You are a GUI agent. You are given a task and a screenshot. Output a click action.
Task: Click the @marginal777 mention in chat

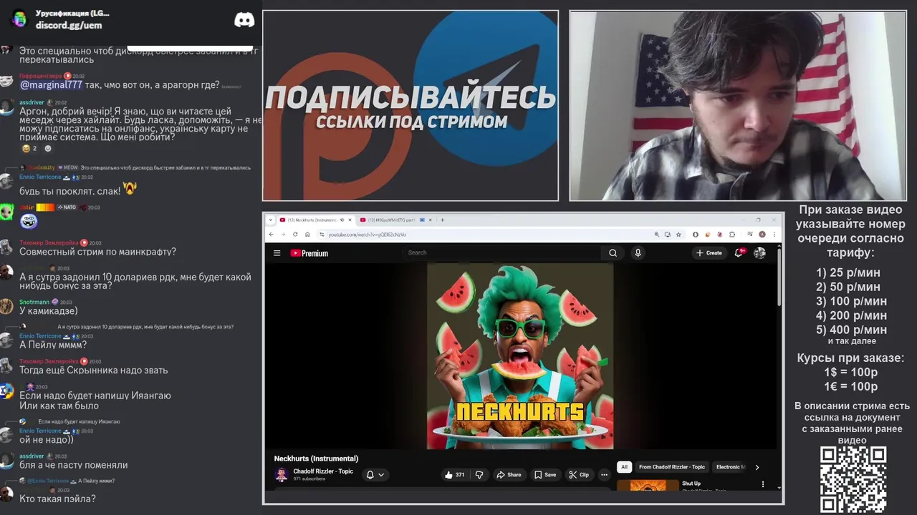tap(51, 84)
